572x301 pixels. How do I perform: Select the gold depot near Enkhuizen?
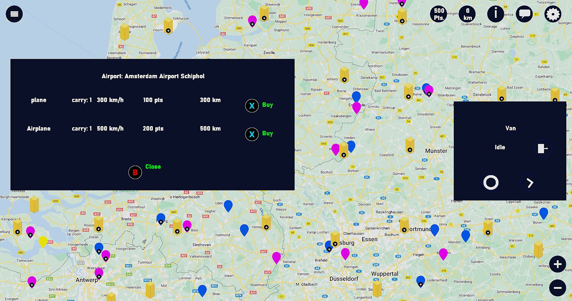pyautogui.click(x=168, y=26)
